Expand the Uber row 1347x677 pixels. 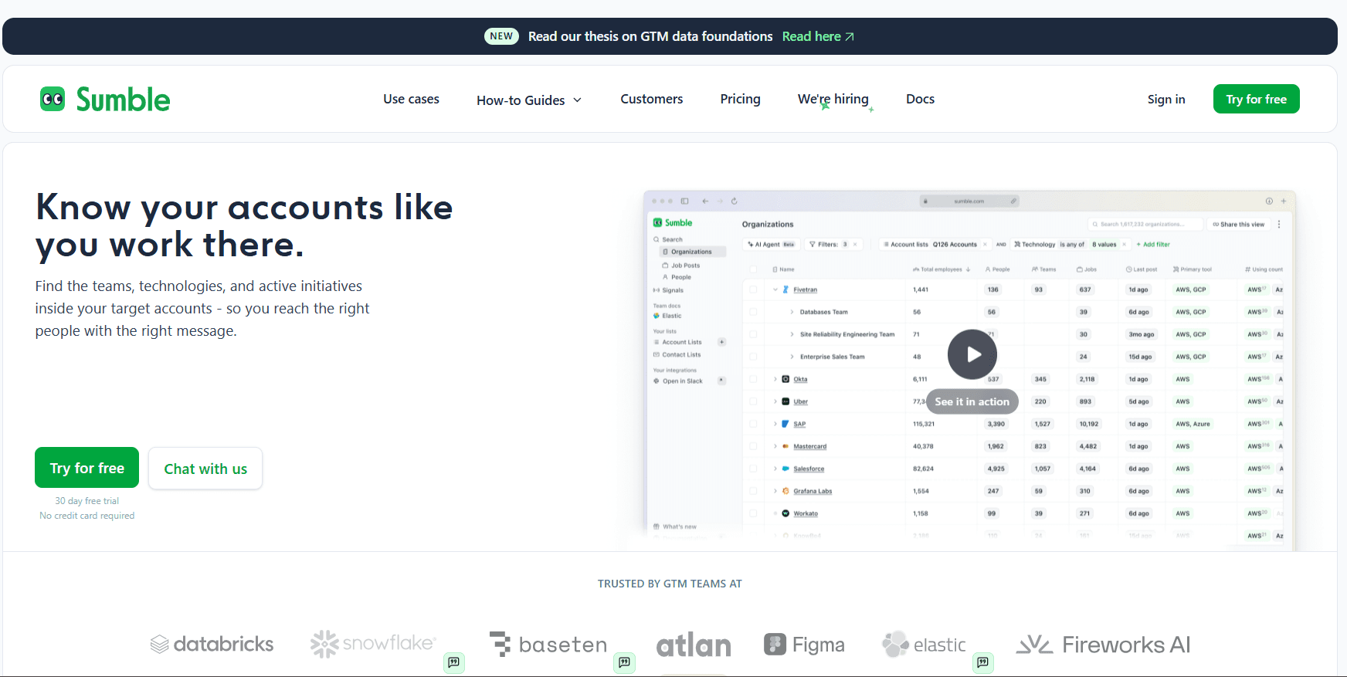coord(775,402)
